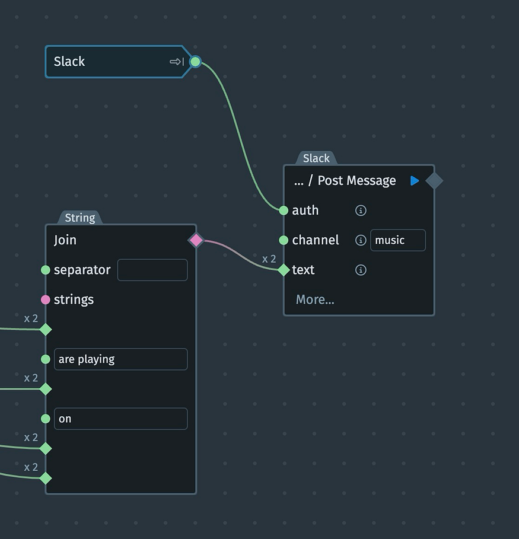
Task: Edit the channel field containing music
Action: pyautogui.click(x=398, y=240)
